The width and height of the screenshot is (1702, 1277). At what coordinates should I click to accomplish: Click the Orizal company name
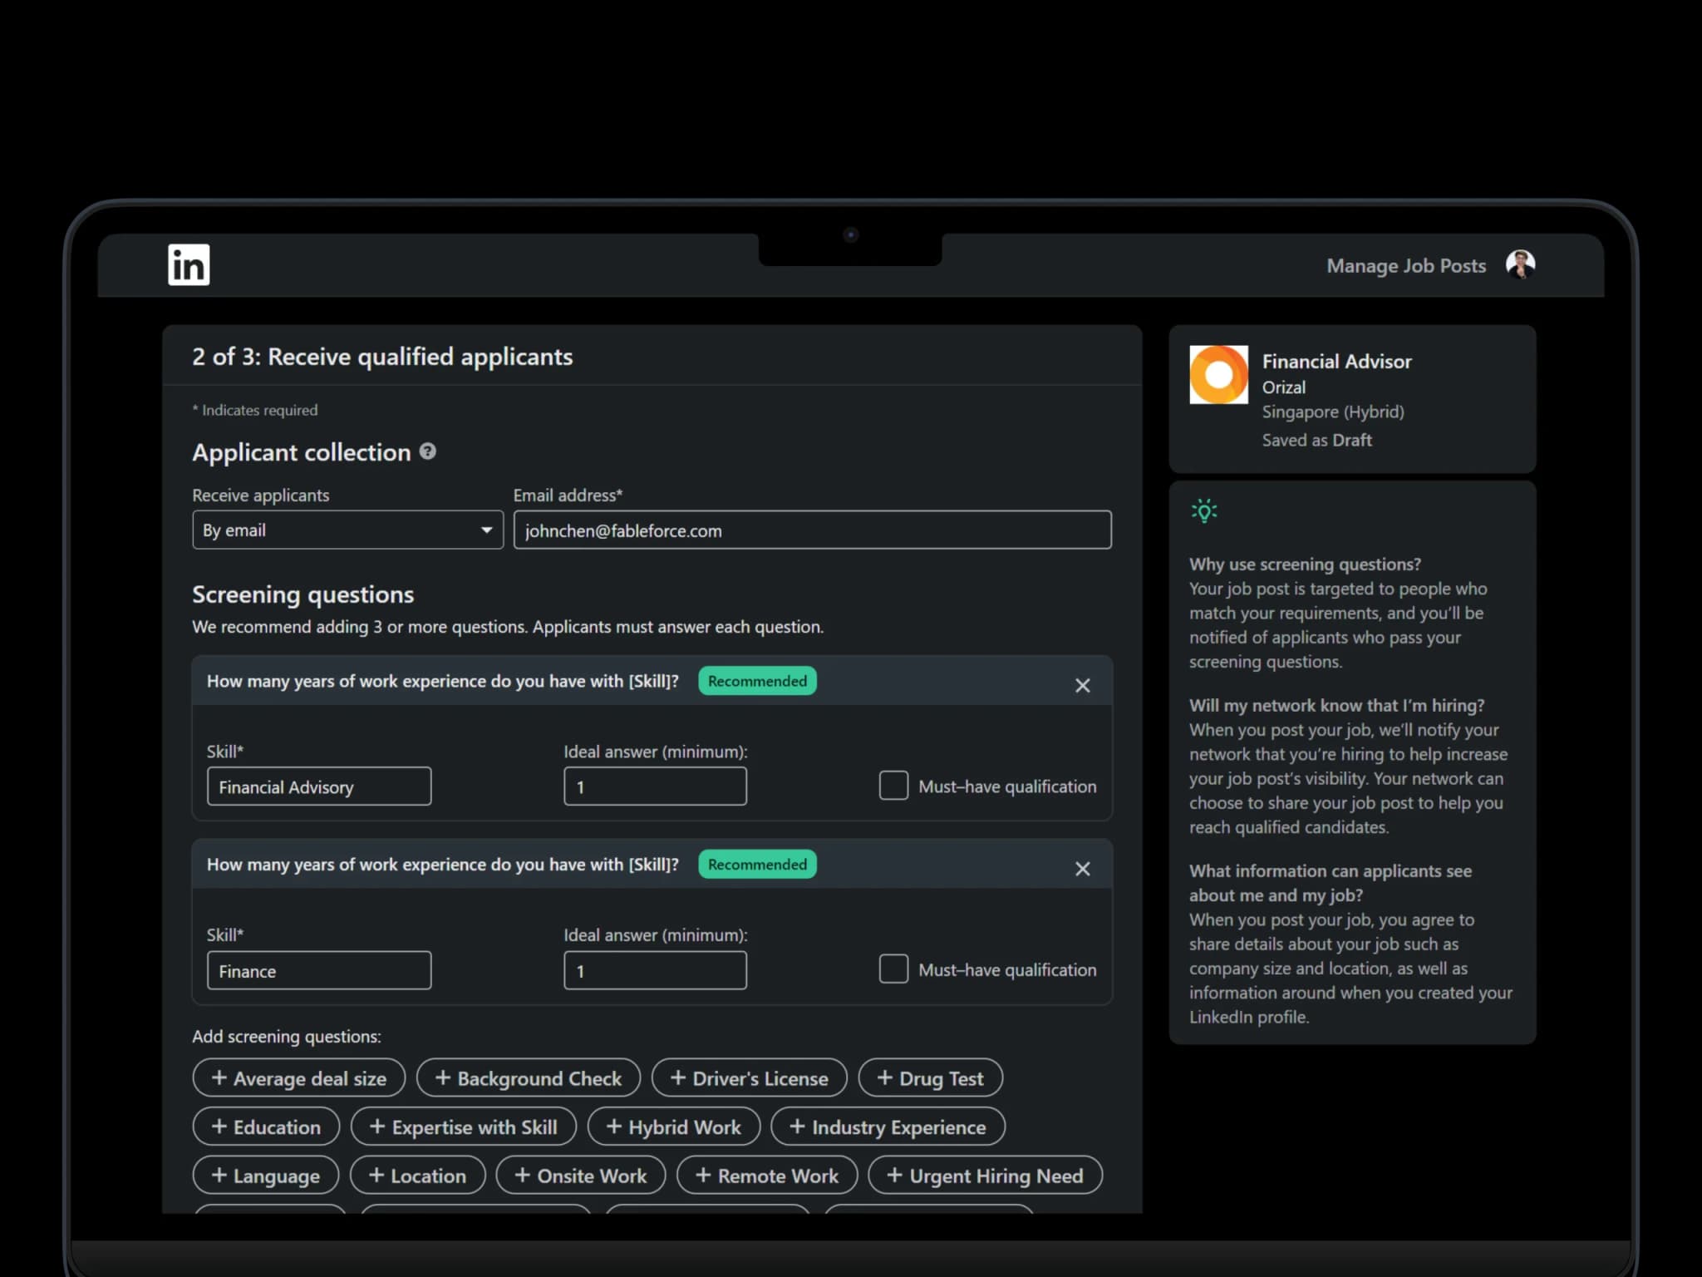click(x=1283, y=387)
